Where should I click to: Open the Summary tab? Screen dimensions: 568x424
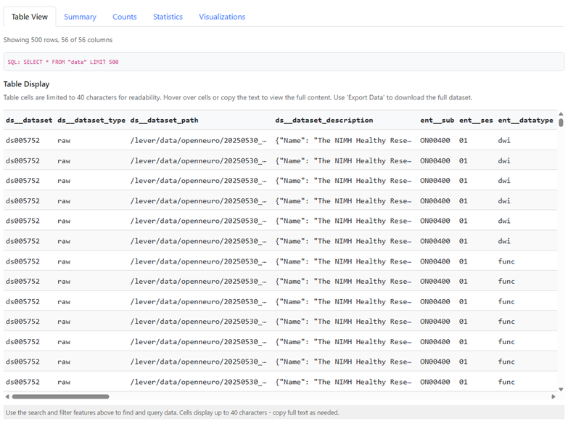pyautogui.click(x=80, y=17)
